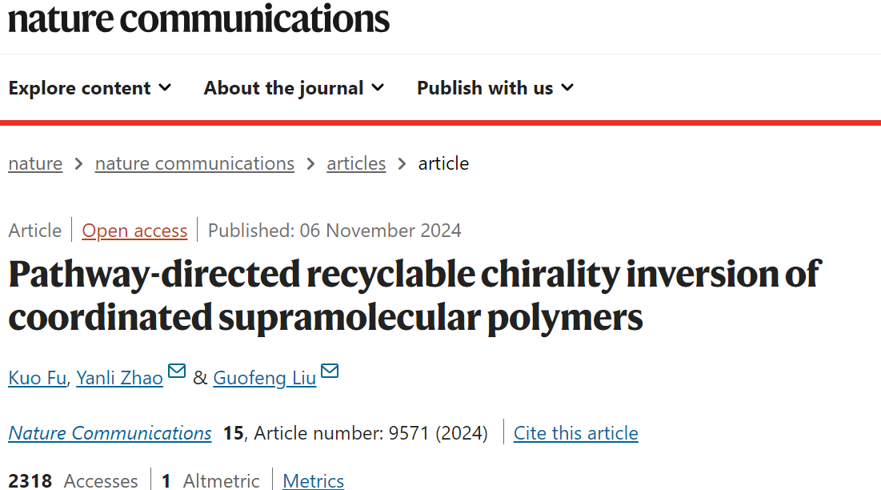Open the About the journal menu
This screenshot has height=490, width=881.
point(283,88)
